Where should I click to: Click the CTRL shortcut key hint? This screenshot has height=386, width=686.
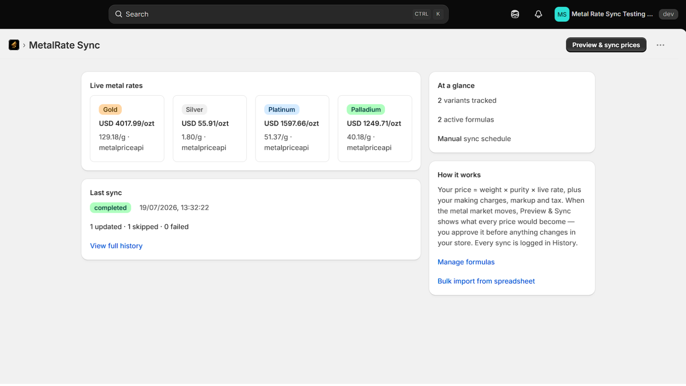(421, 14)
